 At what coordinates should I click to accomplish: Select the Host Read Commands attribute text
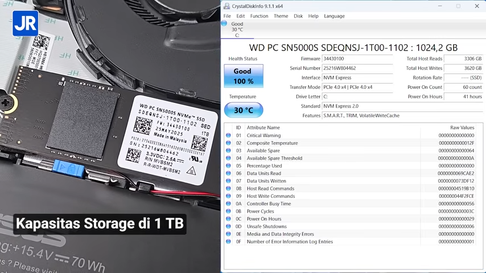270,188
